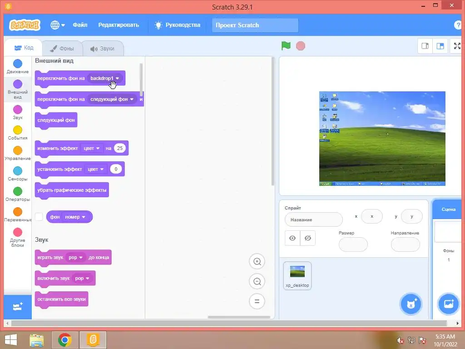Click the block palette vertical scrollbar
465x349 pixels.
(x=141, y=80)
